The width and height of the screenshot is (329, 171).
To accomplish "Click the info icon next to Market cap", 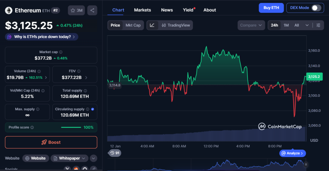I will pyautogui.click(x=61, y=52).
